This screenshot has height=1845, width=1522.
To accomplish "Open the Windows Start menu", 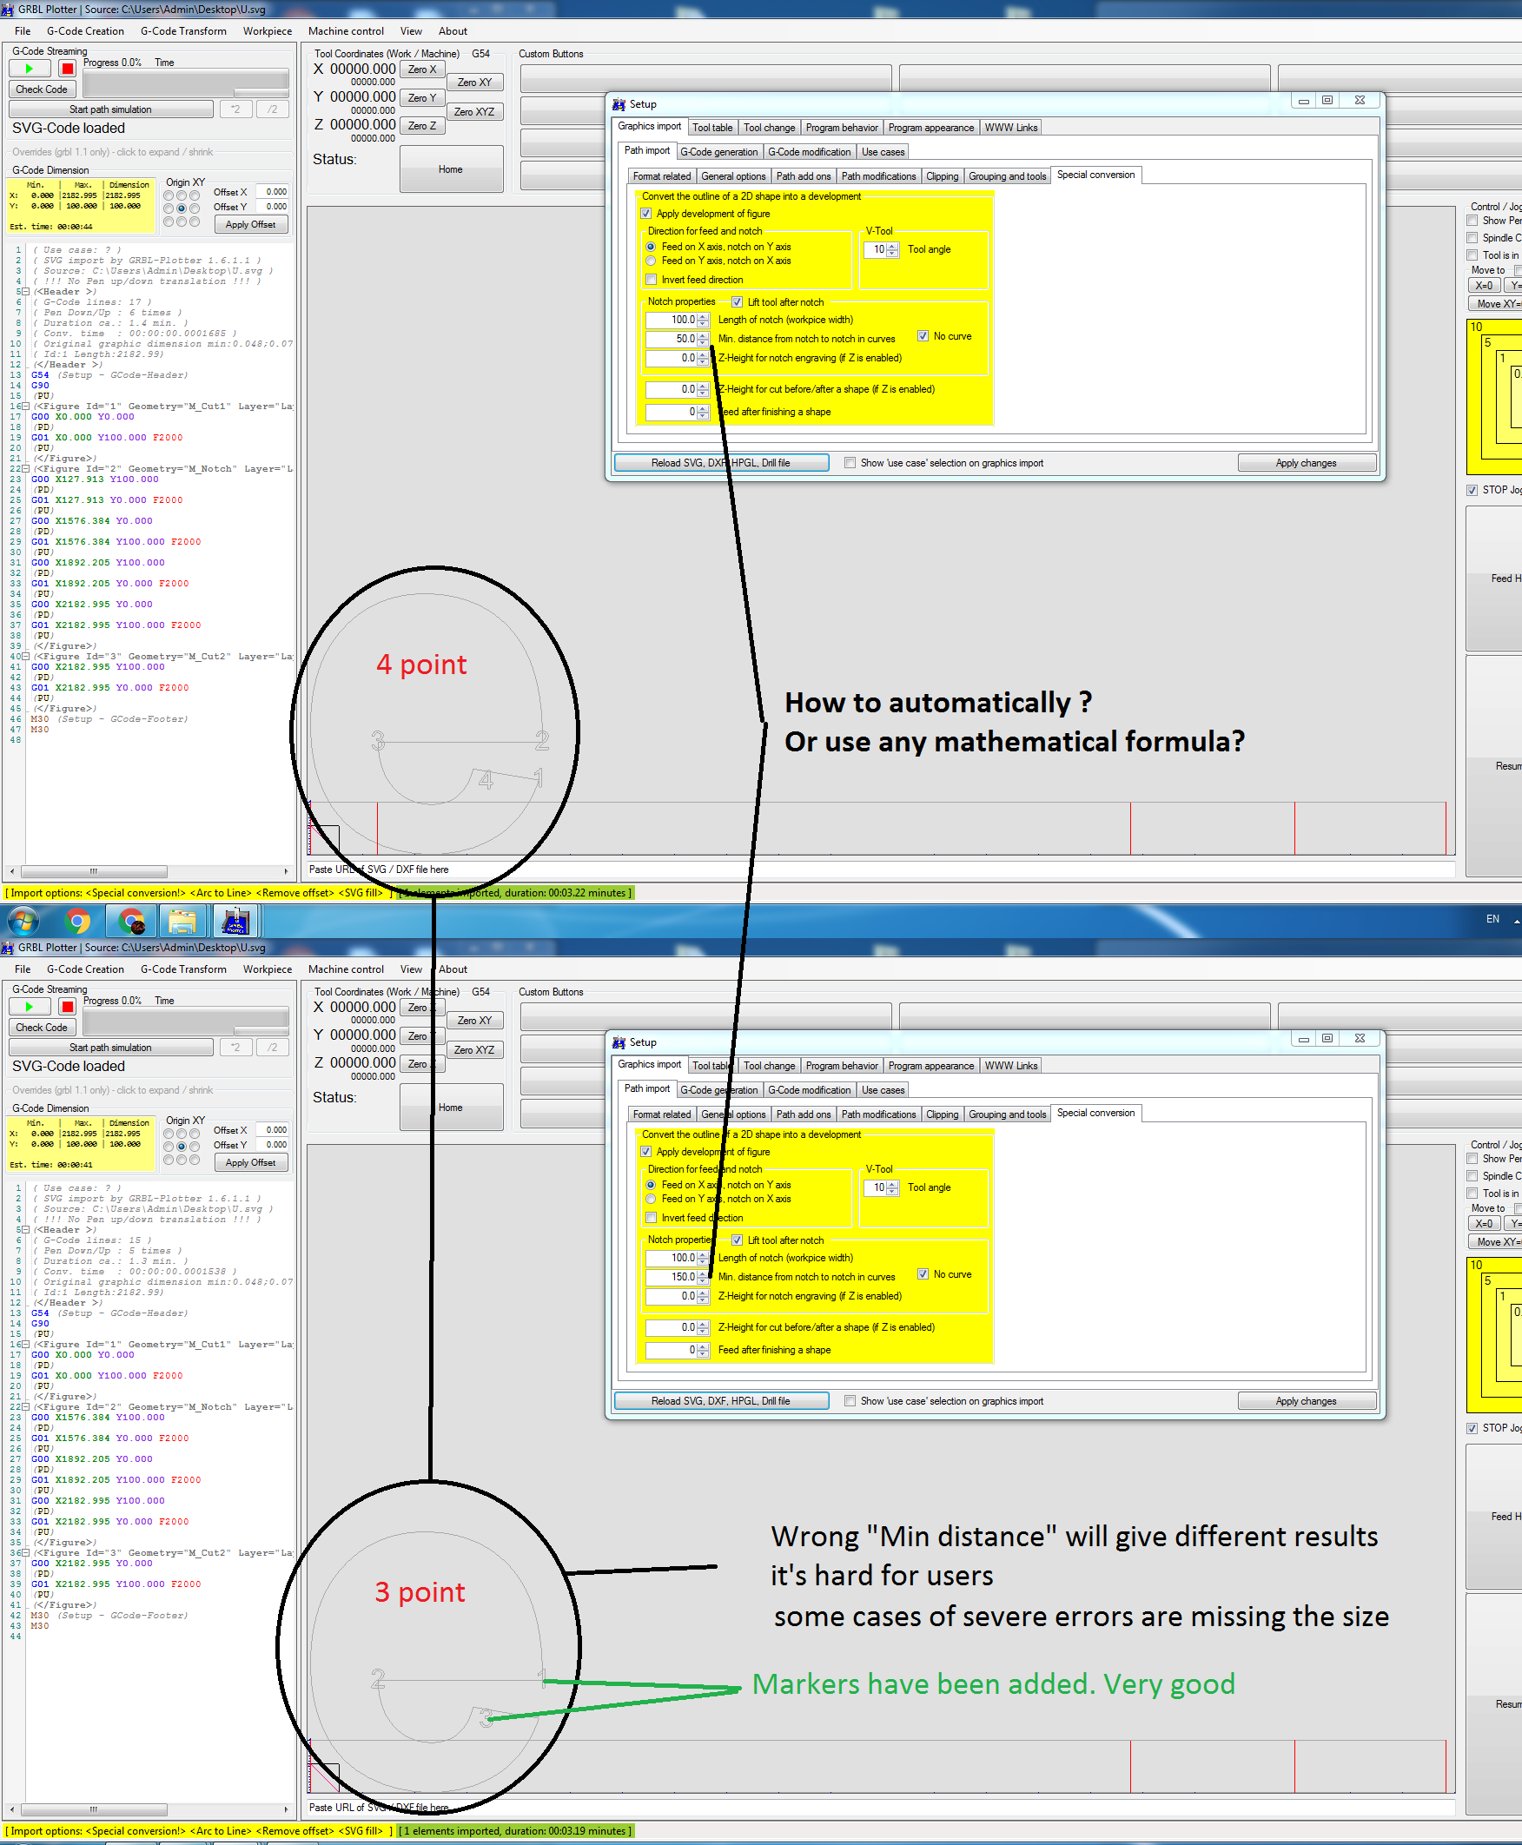I will (21, 921).
